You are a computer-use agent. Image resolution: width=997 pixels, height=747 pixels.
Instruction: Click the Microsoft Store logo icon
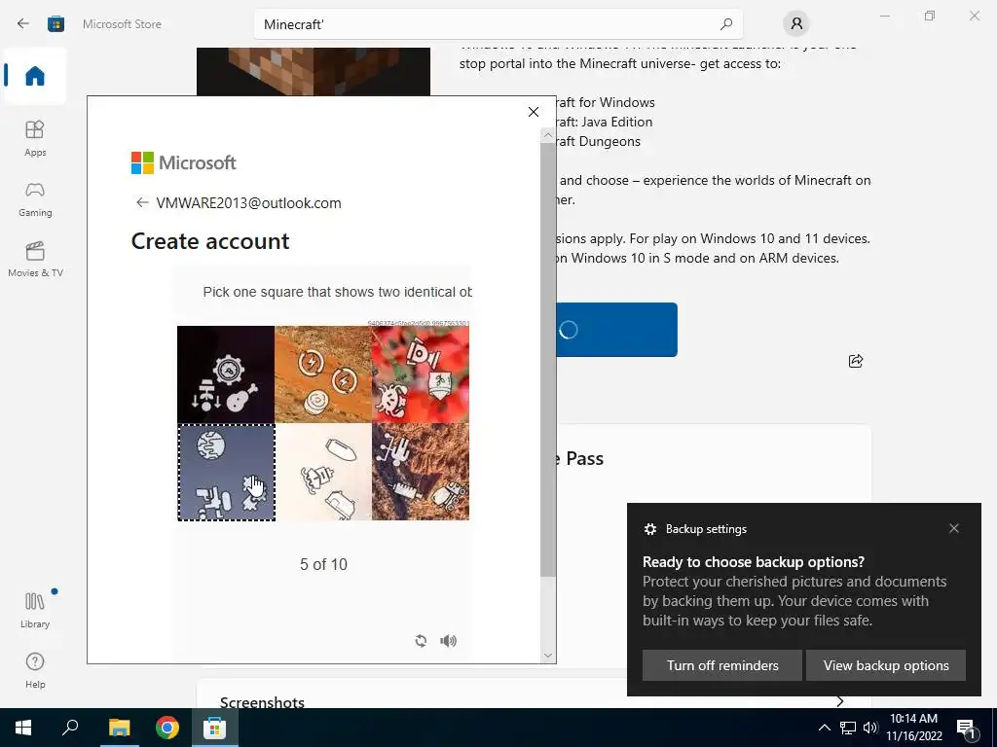55,24
